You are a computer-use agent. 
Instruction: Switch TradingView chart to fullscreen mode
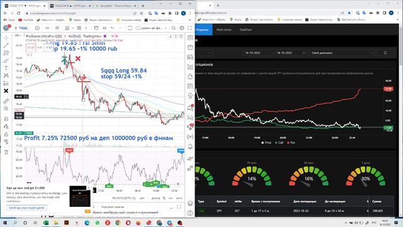[x=190, y=28]
